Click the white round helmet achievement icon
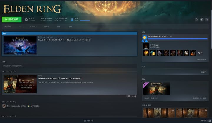The image size is (212, 123). [x=186, y=53]
